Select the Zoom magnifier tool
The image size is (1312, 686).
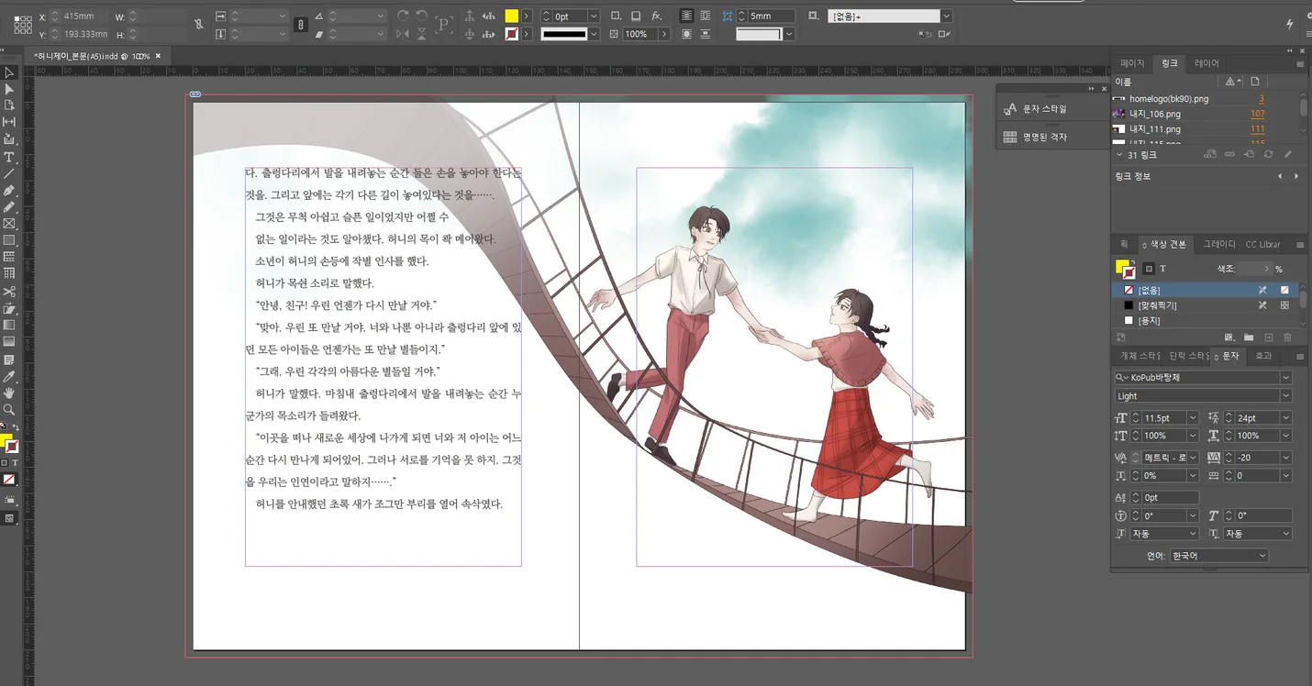[x=10, y=409]
